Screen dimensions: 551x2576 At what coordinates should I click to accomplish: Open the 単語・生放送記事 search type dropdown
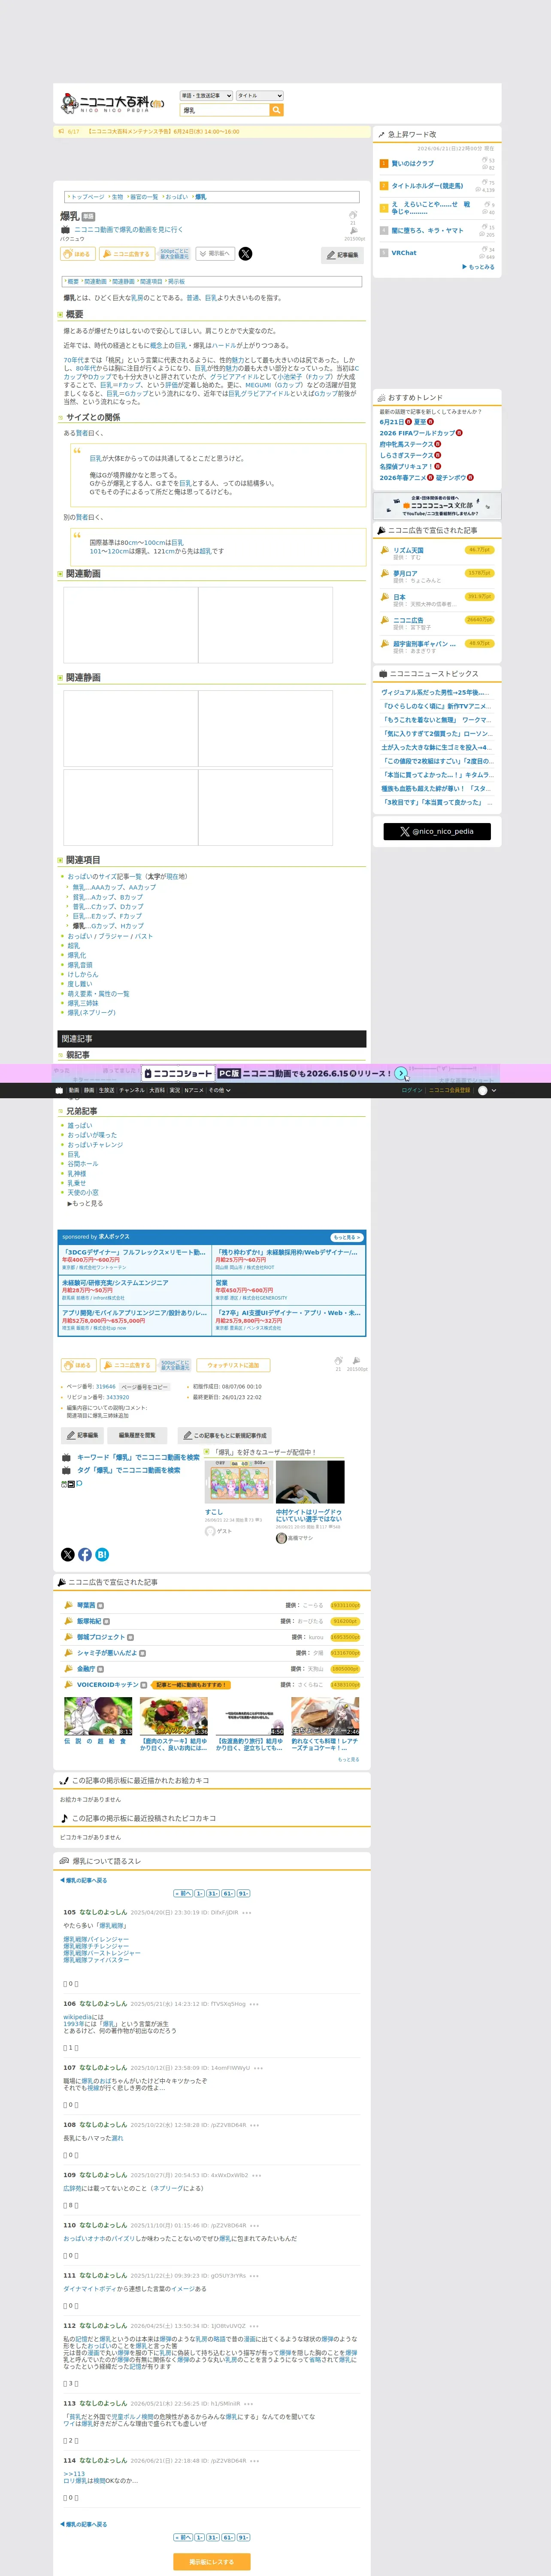[206, 96]
